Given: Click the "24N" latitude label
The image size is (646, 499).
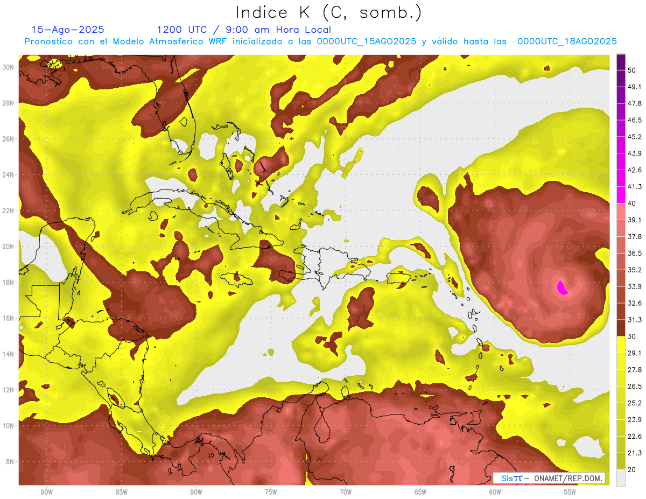Looking at the screenshot, I should pos(9,175).
